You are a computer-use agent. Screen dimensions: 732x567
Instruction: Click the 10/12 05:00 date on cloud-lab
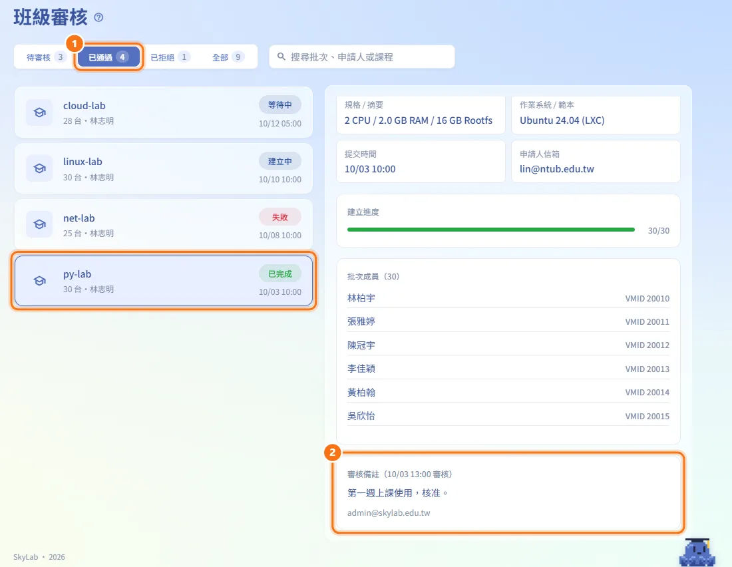tap(280, 124)
